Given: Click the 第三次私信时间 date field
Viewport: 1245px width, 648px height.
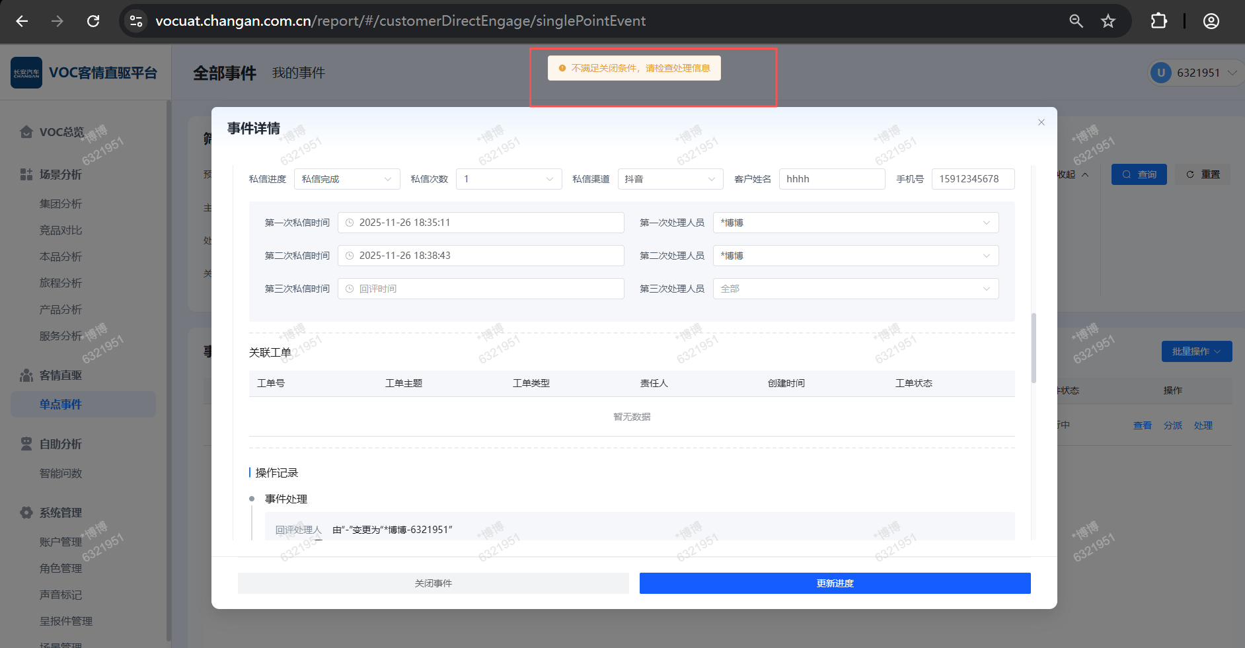Looking at the screenshot, I should pyautogui.click(x=480, y=289).
